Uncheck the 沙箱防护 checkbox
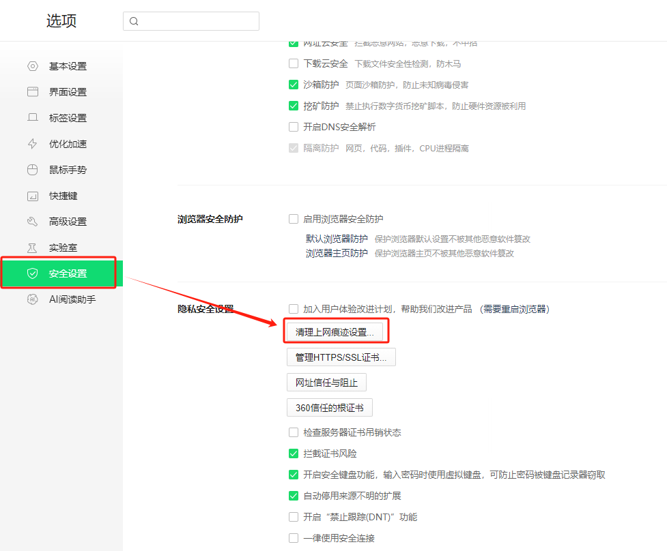Screen dimensions: 667x551 [294, 85]
